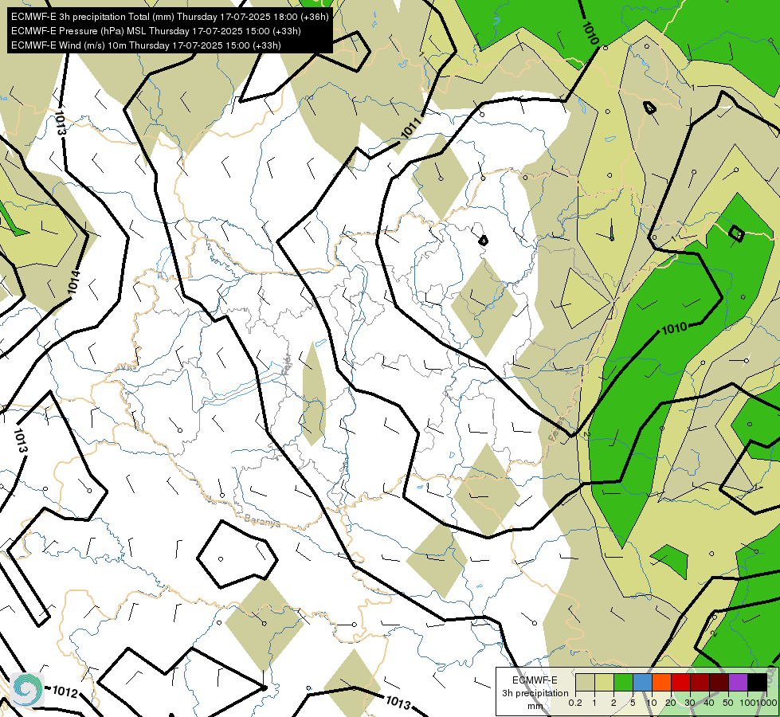The width and height of the screenshot is (780, 717).
Task: Click the 'Baranya' county label
Action: click(x=262, y=520)
